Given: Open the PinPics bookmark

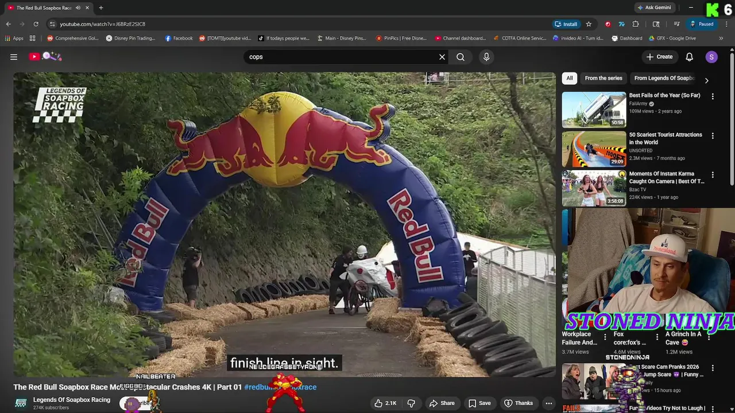Looking at the screenshot, I should [401, 38].
